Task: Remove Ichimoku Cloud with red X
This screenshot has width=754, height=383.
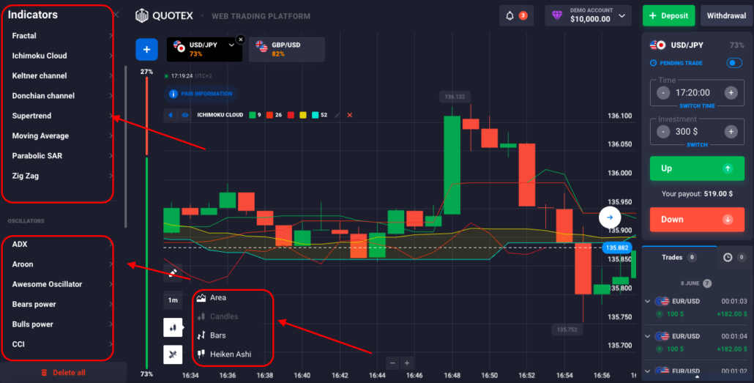Action: pos(350,115)
